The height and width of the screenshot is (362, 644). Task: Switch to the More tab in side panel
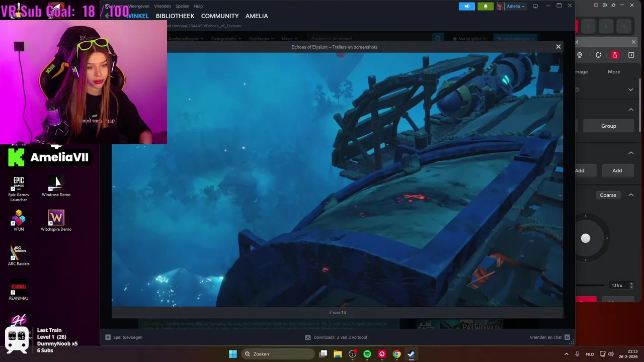coord(614,72)
